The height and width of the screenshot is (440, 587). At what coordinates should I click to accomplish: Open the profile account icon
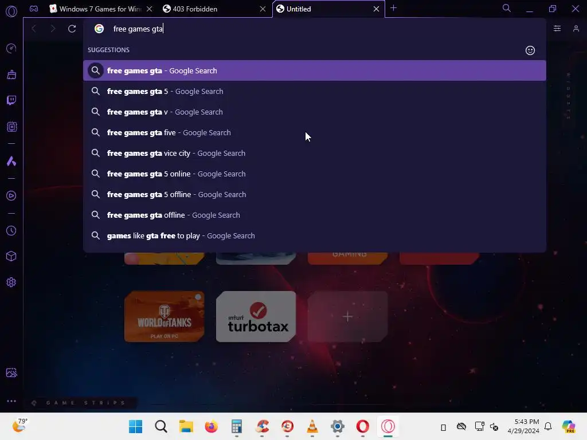pos(576,29)
